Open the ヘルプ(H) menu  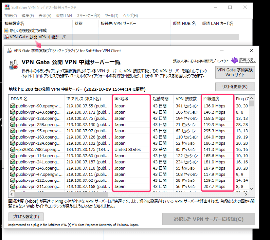coord(130,16)
